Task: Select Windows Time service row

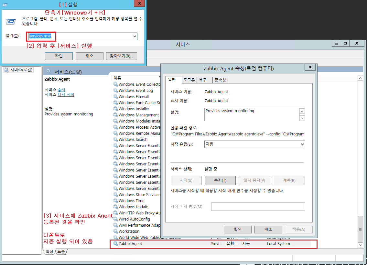Action: point(131,201)
